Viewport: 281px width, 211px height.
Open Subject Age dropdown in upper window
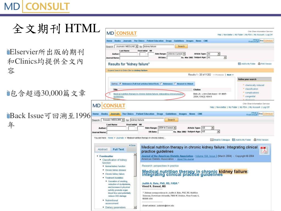217,57
